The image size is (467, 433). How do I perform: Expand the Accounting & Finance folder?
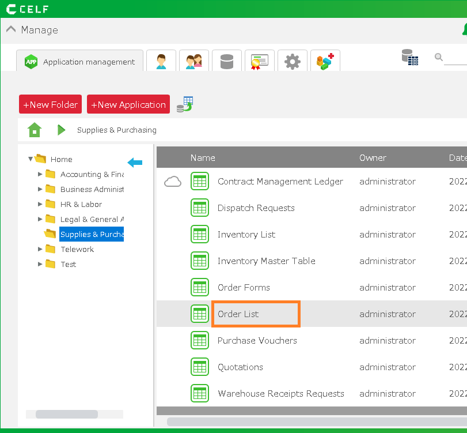(x=40, y=174)
